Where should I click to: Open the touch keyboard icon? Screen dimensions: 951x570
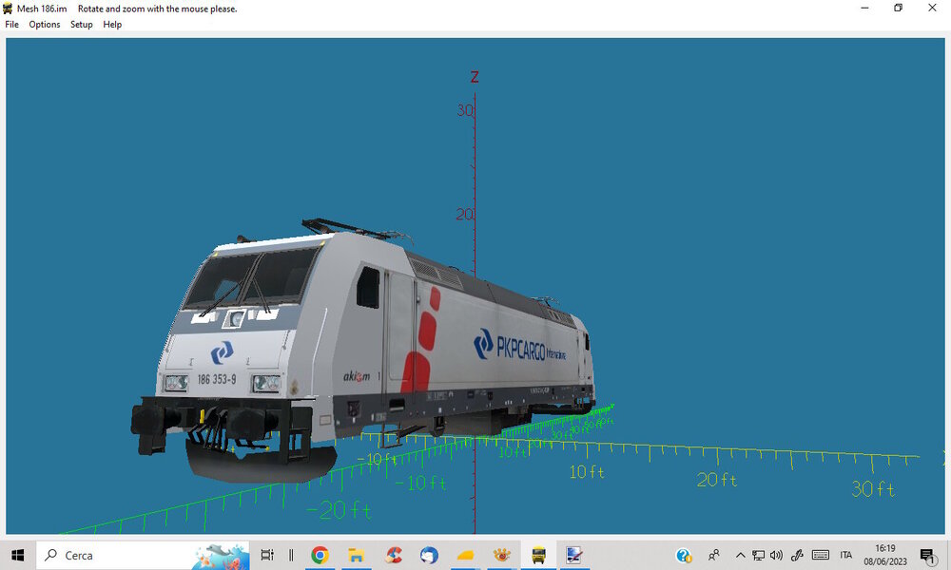(x=820, y=555)
